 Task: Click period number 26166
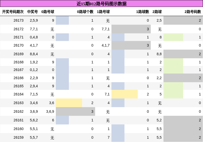tap(19, 78)
